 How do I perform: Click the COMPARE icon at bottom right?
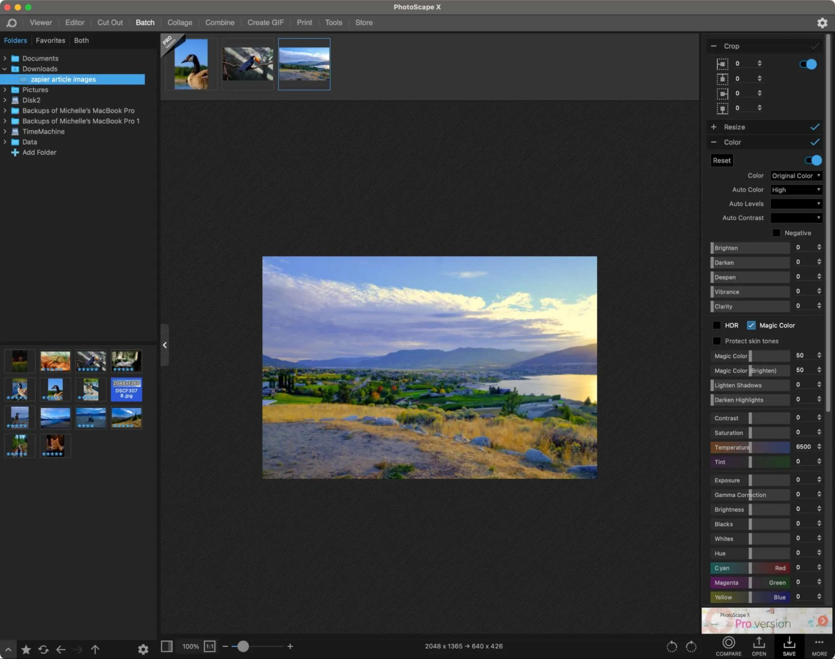(x=728, y=646)
